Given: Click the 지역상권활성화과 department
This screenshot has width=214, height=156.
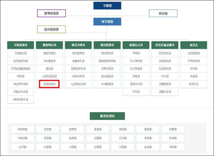Looking at the screenshot, I should (21, 69).
